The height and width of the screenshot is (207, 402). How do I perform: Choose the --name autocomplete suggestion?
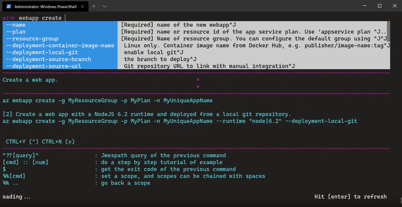pos(16,25)
